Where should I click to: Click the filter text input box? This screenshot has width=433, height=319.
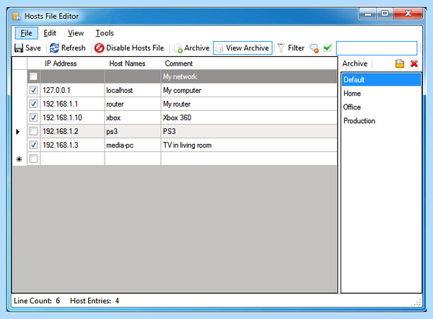(377, 48)
